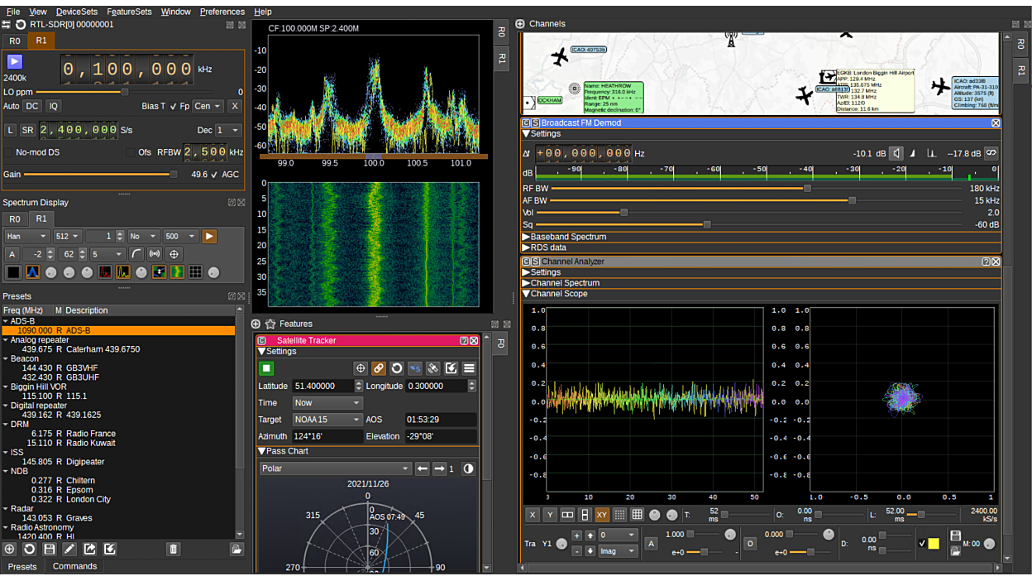Stop the Satellite Tracker feature

click(266, 368)
